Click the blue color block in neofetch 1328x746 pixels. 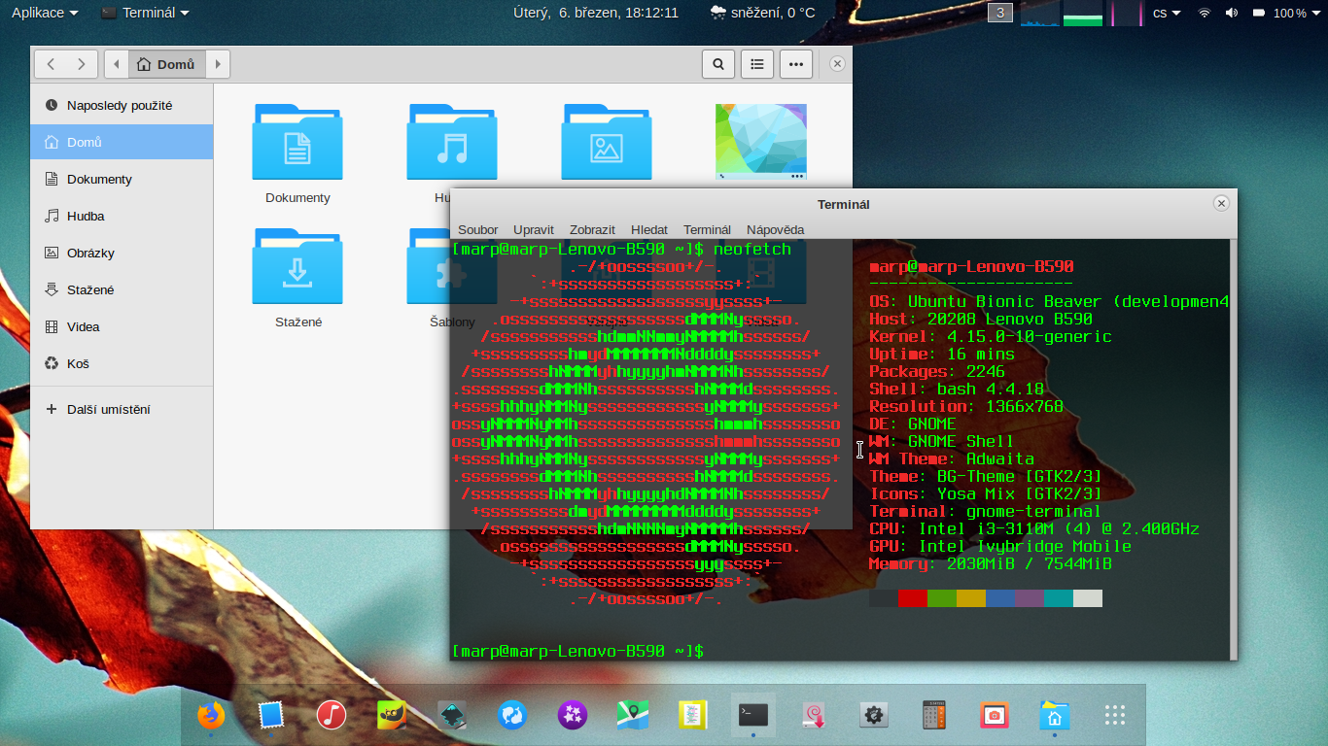click(x=1000, y=598)
